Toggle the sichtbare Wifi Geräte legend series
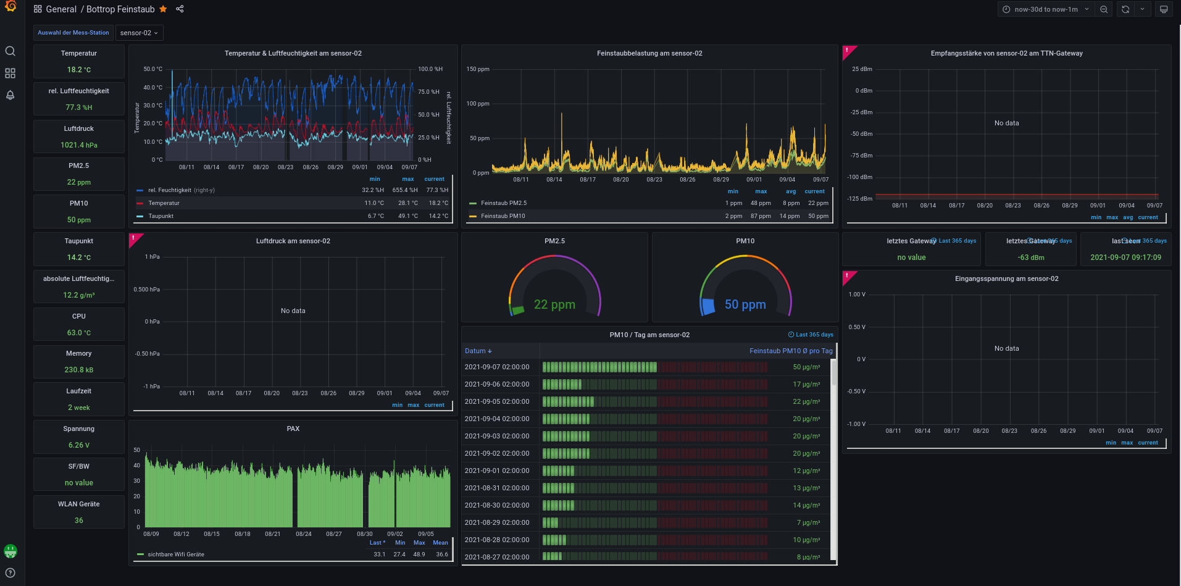The width and height of the screenshot is (1181, 586). (x=176, y=555)
